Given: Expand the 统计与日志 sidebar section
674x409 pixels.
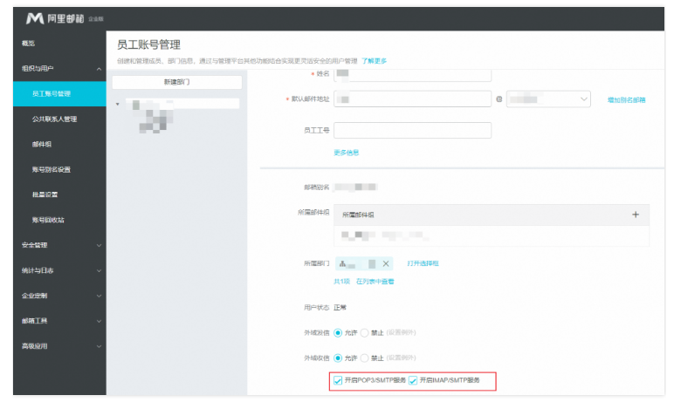Looking at the screenshot, I should (99, 271).
